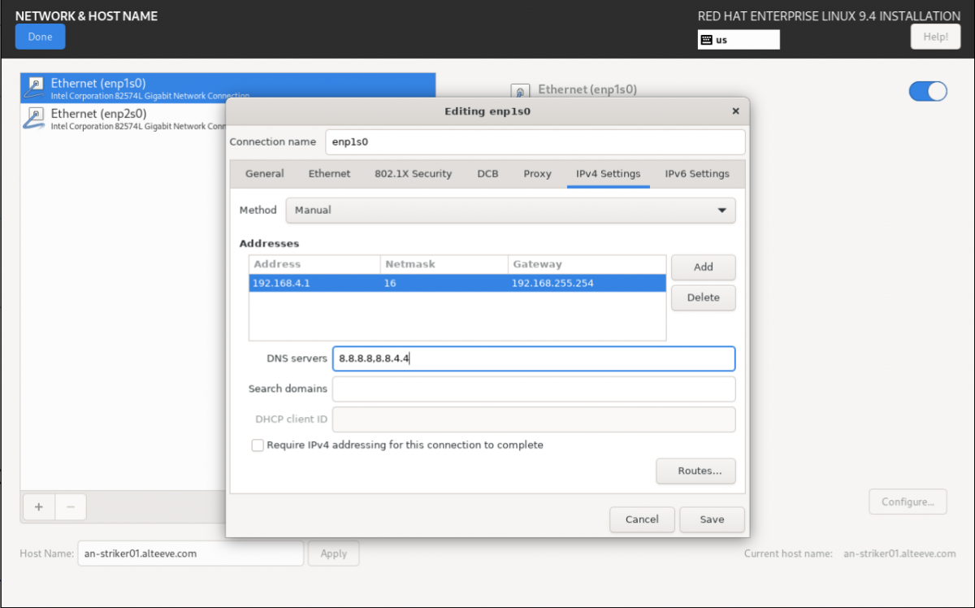
Task: Delete the selected 192.168.4.1 address
Action: click(703, 297)
